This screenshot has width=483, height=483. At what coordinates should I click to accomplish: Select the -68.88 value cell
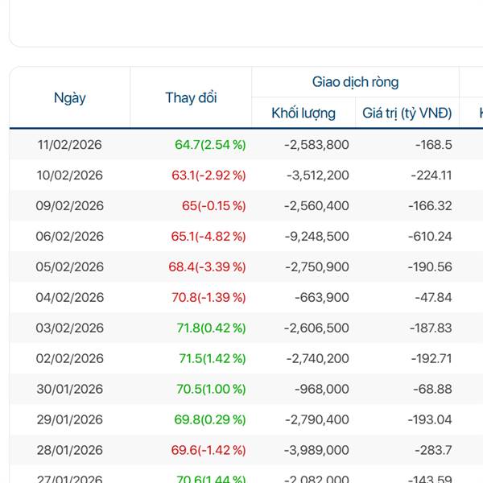coord(435,390)
